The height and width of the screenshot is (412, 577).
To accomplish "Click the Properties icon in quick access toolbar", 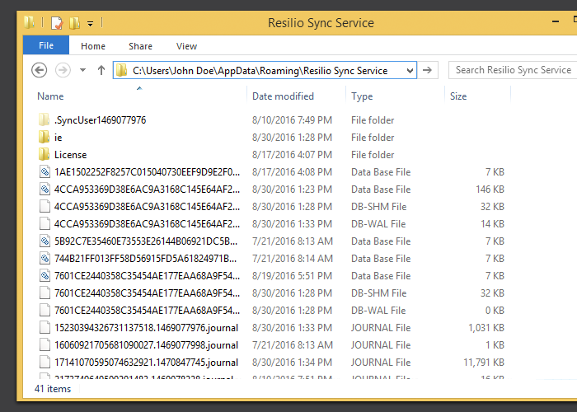I will [x=57, y=23].
